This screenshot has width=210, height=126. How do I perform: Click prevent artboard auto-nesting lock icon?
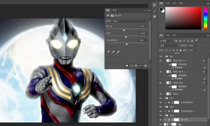pyautogui.click(x=177, y=50)
